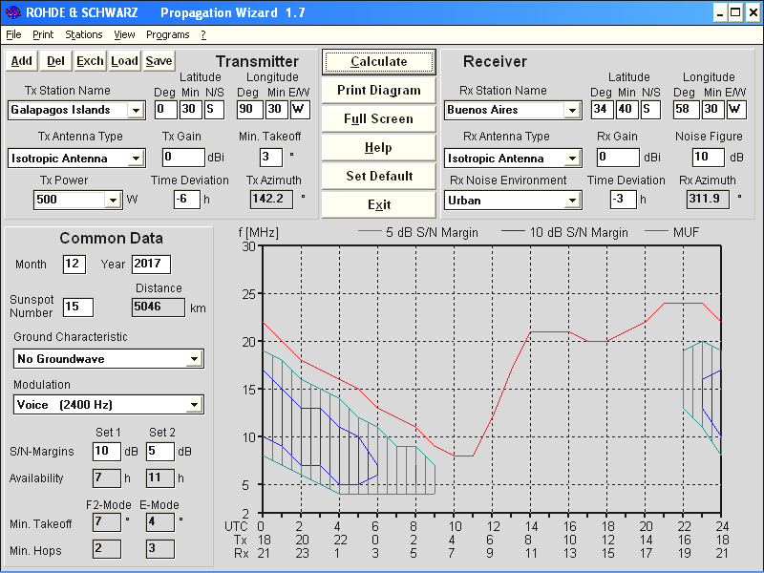Open the File menu

(13, 34)
